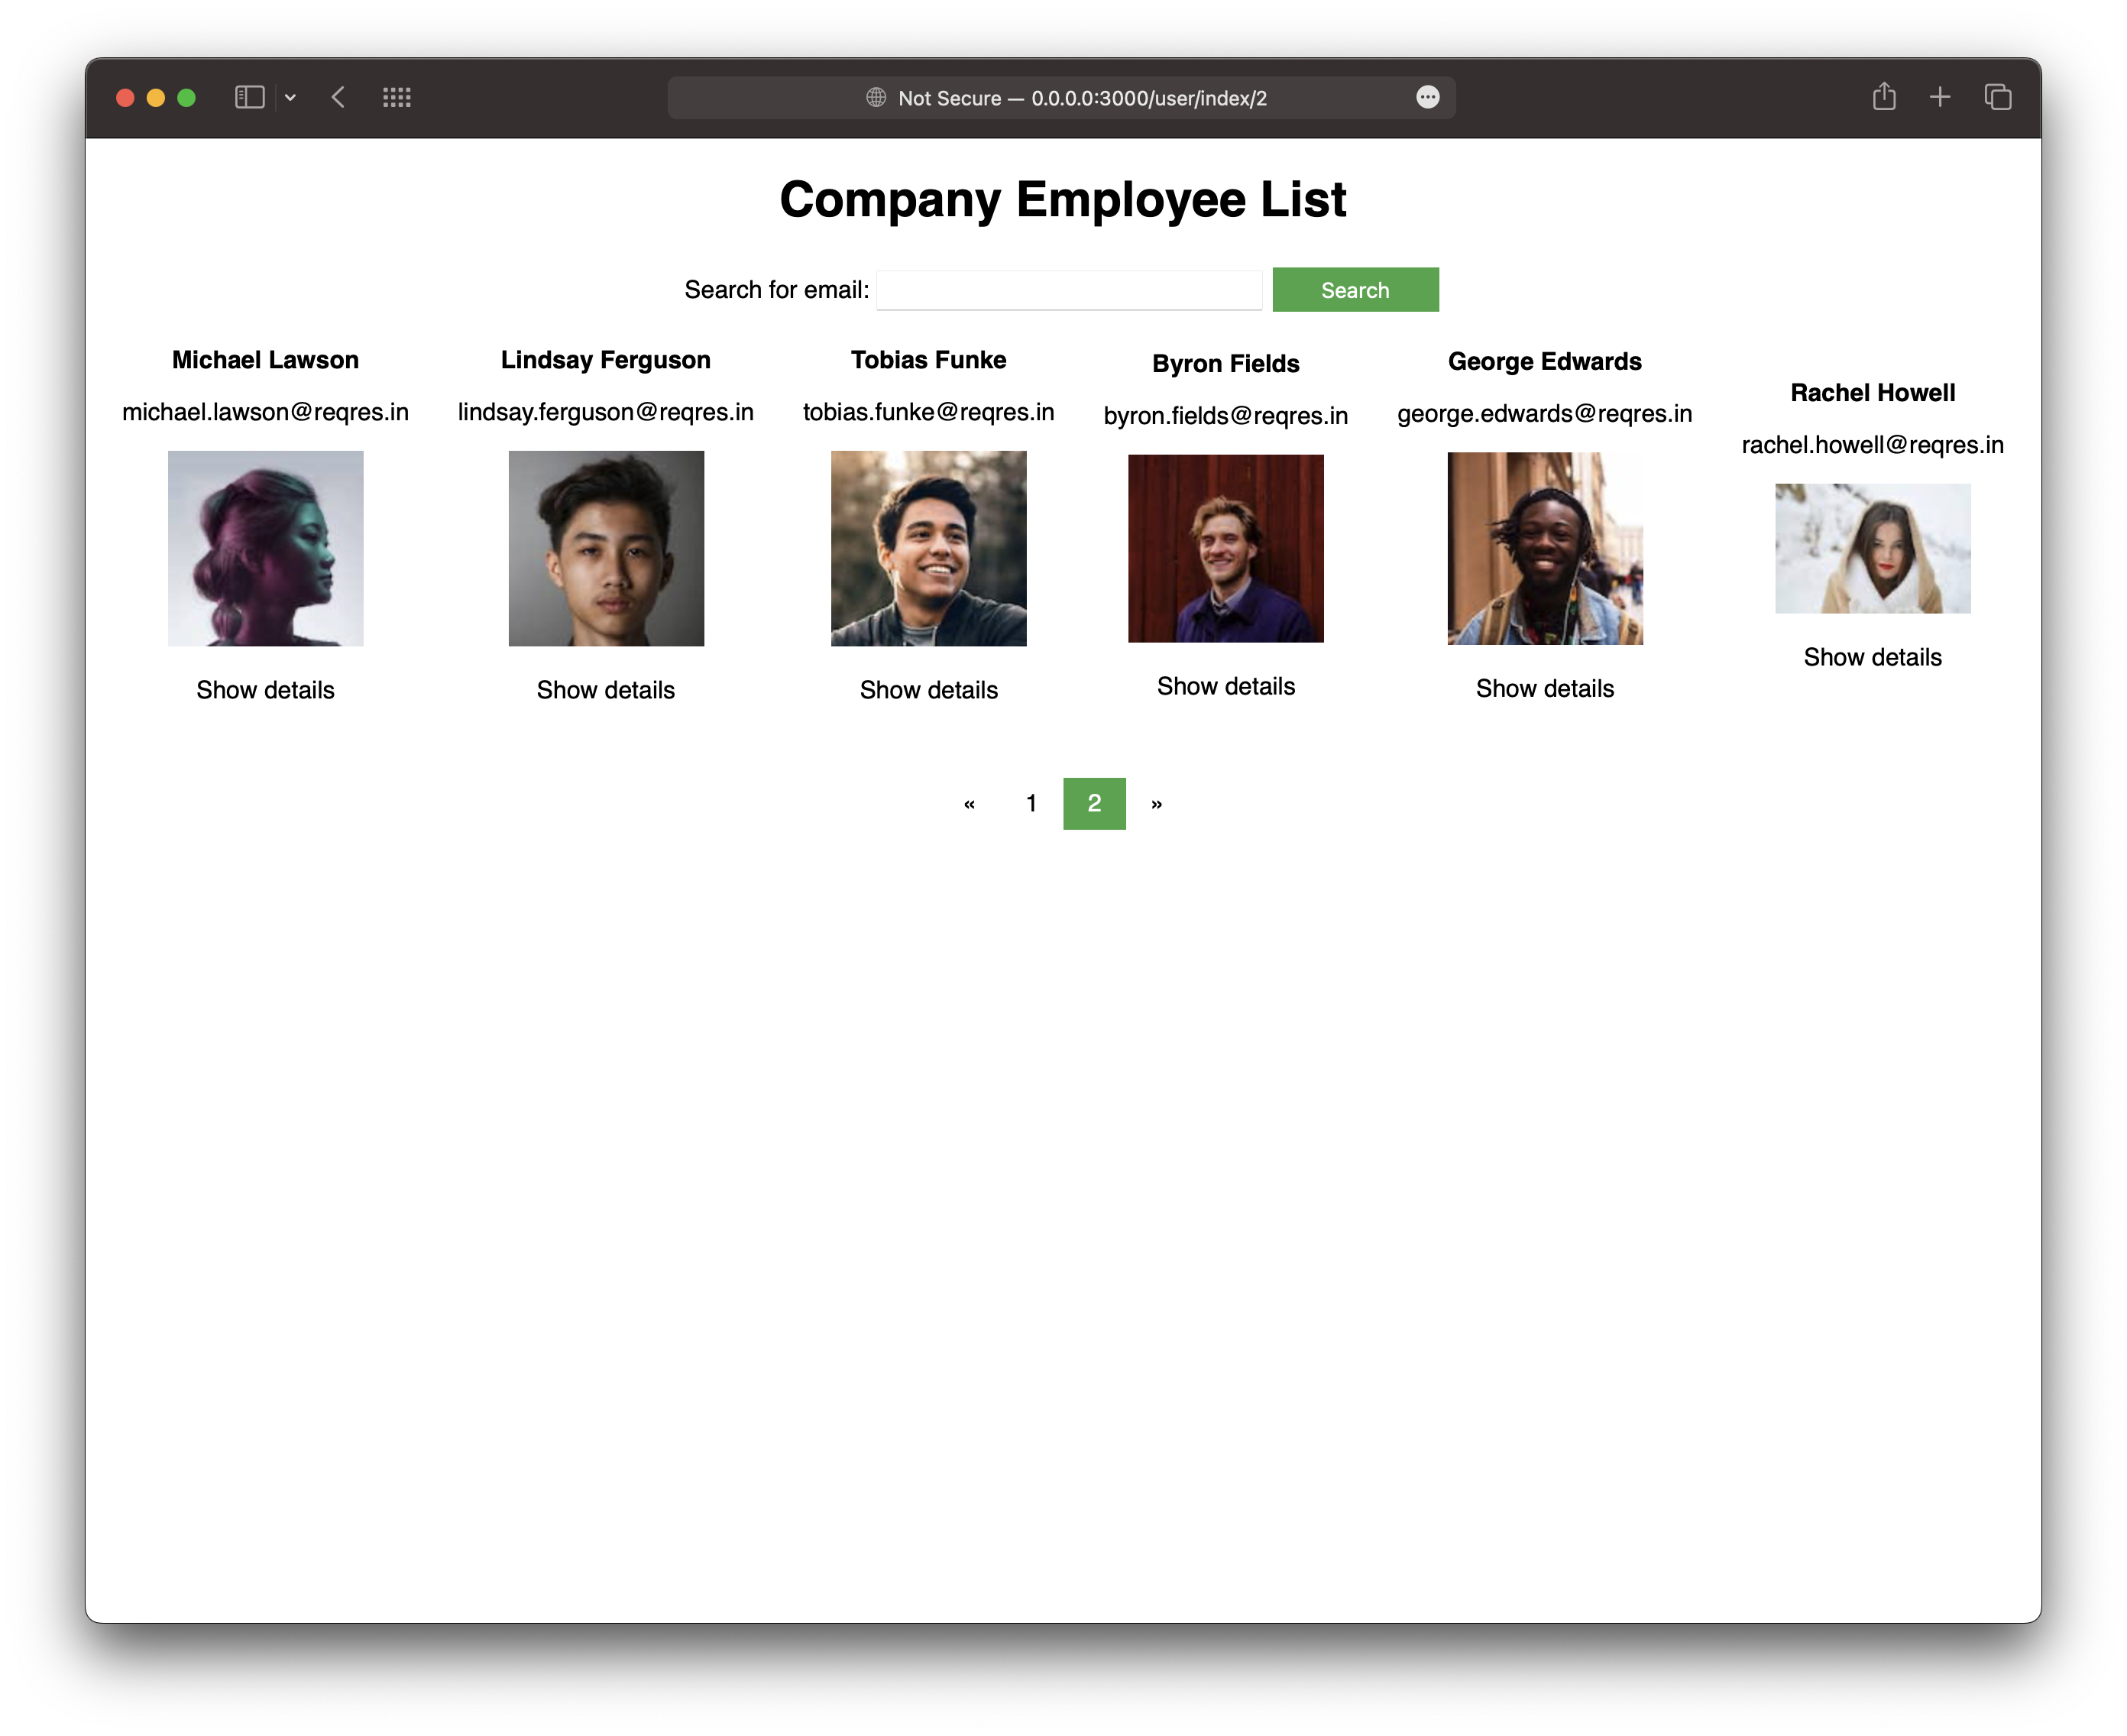The width and height of the screenshot is (2127, 1736).
Task: Click Tobias Funke's profile photo
Action: pos(928,548)
